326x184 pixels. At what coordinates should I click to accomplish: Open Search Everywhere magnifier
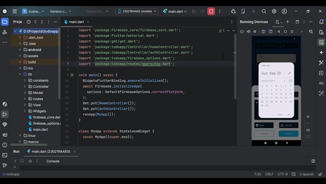pos(264,11)
